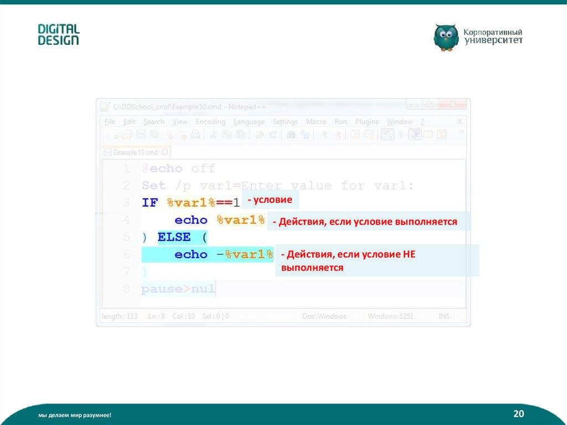Click line 1 code '@echo off'
The image size is (567, 425).
[179, 168]
